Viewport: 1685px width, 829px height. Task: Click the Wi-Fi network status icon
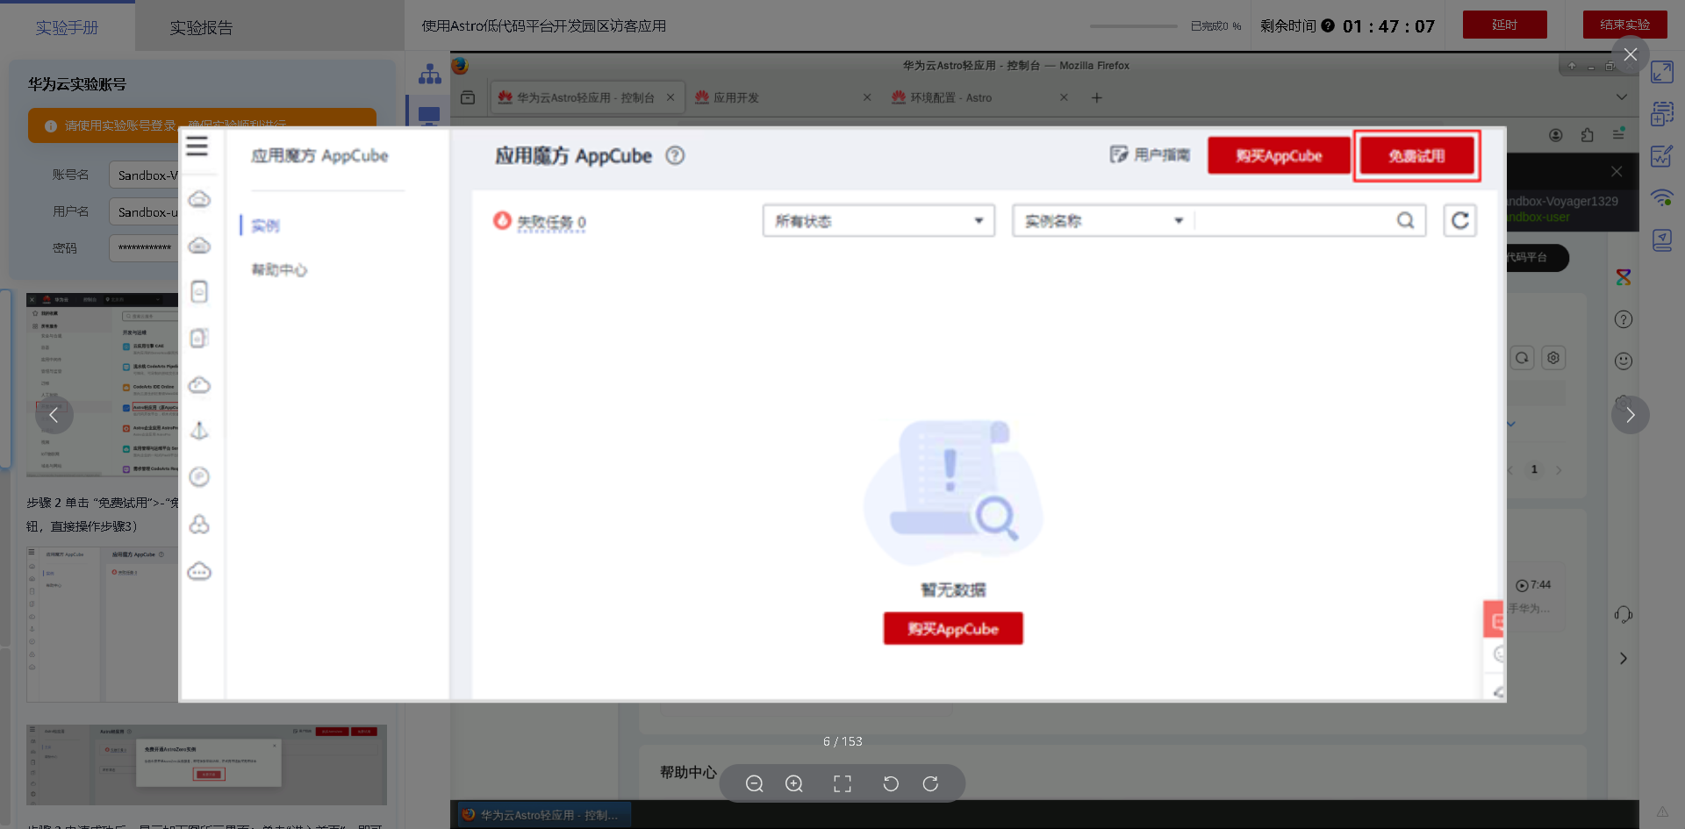click(1662, 197)
